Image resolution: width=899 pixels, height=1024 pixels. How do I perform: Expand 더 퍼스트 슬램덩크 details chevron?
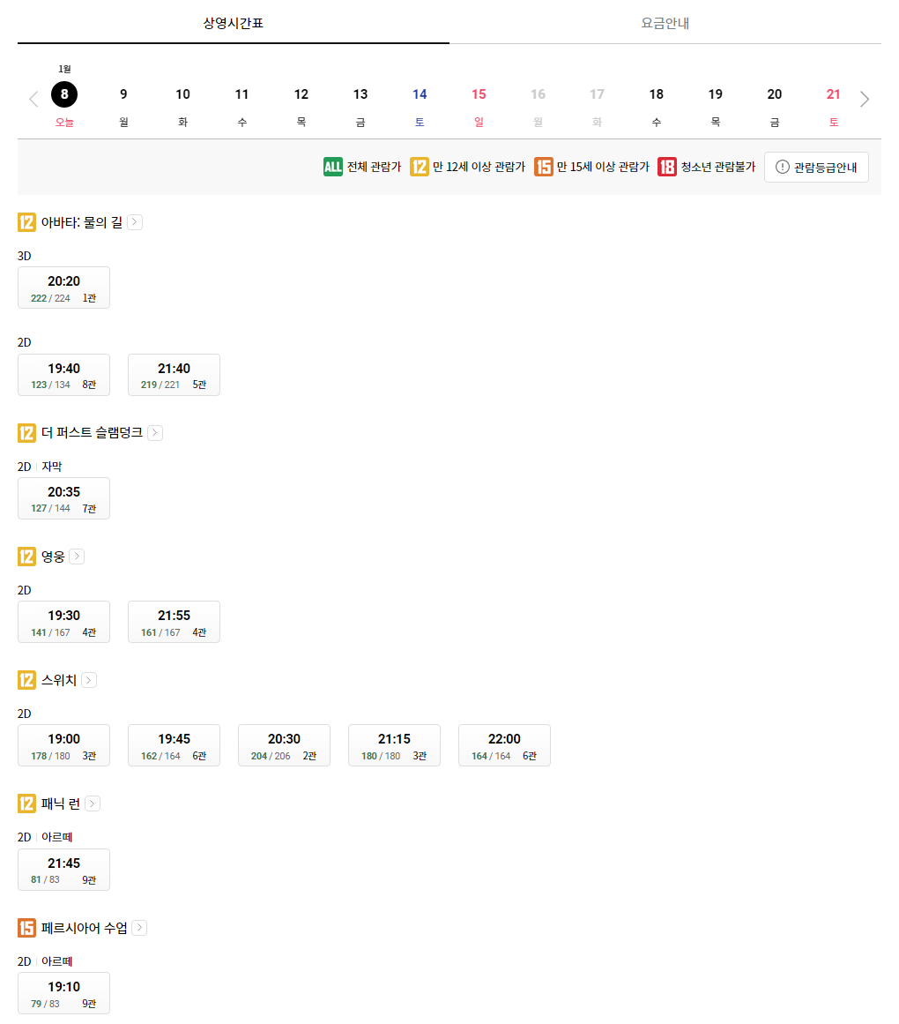(x=155, y=432)
